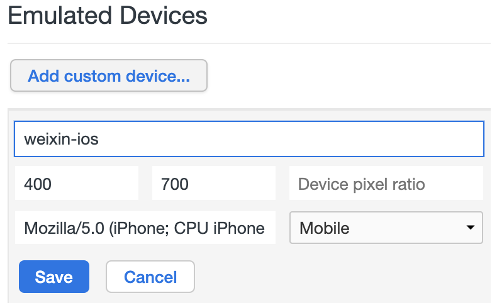Expand the user agent type selector labeled Mobile
Screen dimensions: 497x303
point(386,228)
